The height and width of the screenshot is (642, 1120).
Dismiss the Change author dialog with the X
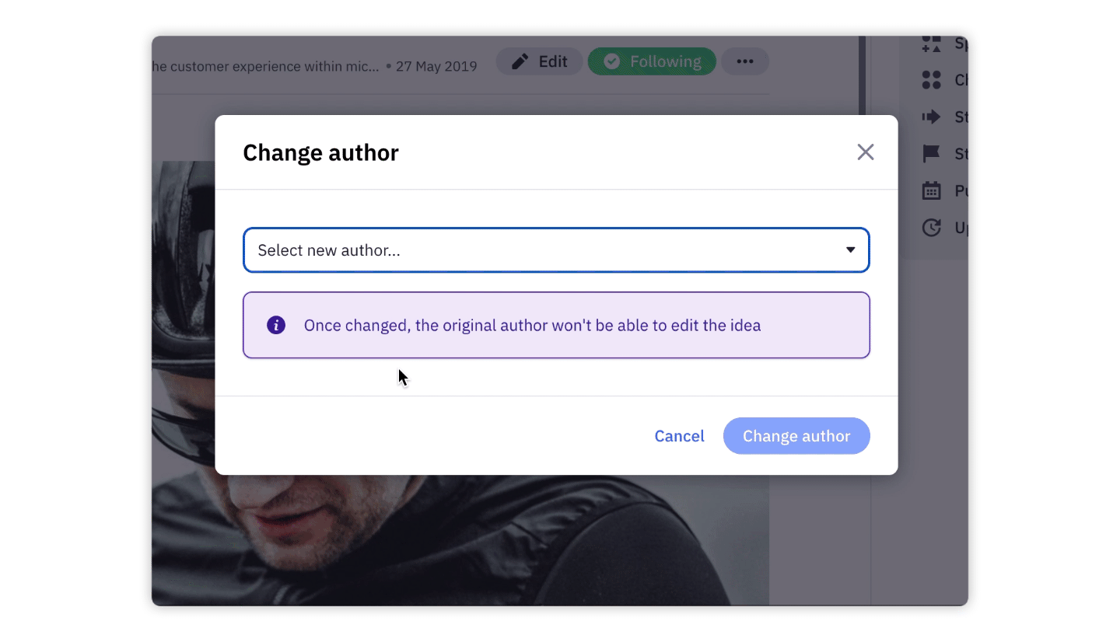click(x=865, y=152)
